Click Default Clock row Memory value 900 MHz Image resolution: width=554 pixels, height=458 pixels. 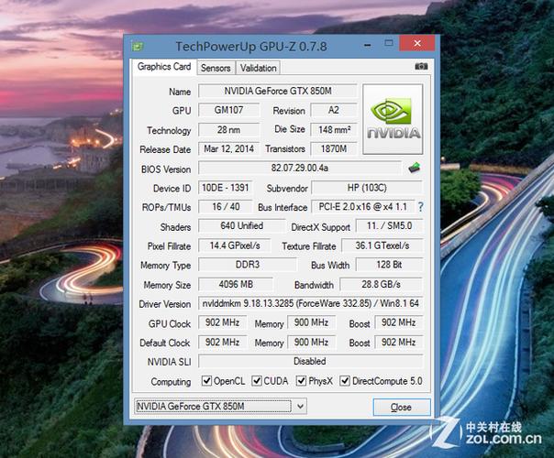311,342
